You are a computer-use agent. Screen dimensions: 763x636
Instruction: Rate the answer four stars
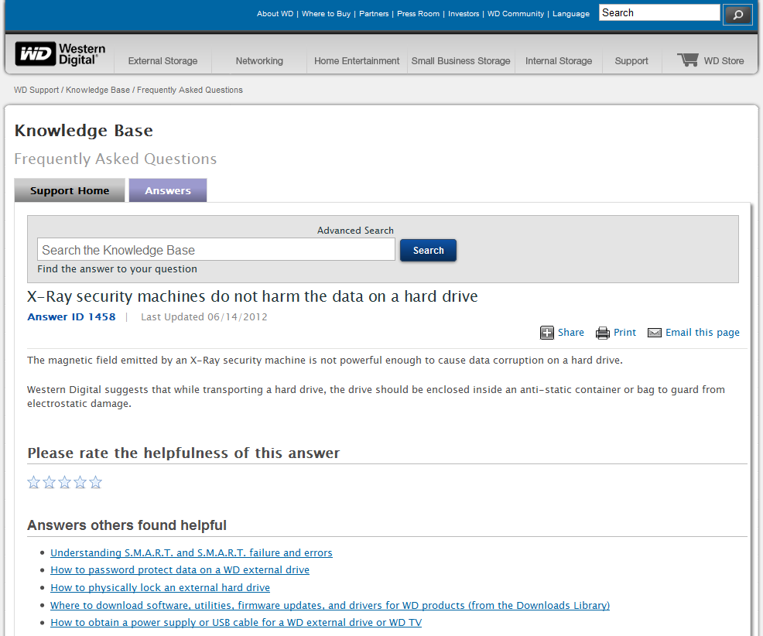click(80, 482)
